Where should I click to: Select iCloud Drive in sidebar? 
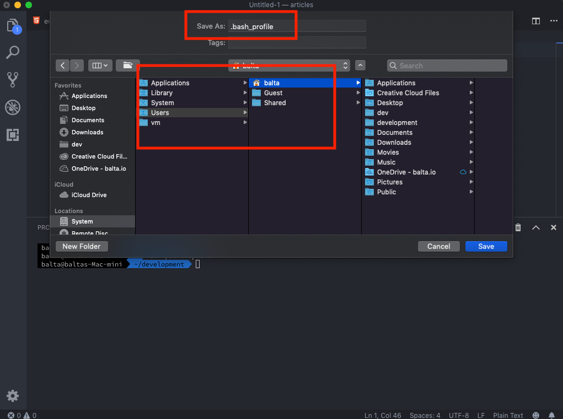point(93,195)
